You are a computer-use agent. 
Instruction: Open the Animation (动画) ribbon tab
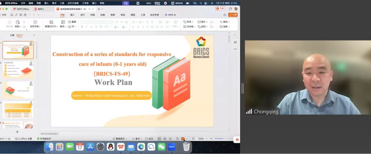pyautogui.click(x=103, y=15)
